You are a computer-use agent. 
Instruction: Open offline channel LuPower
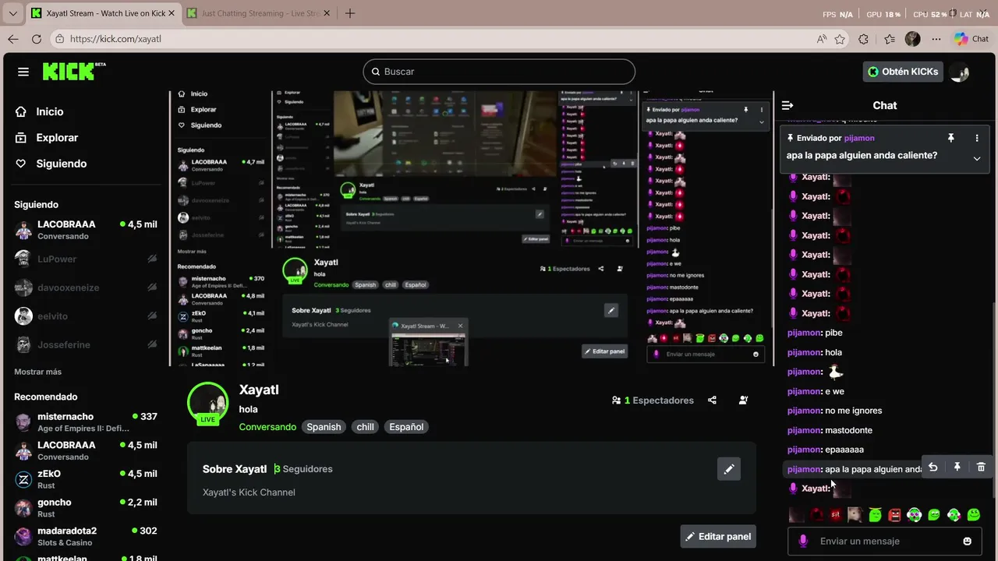(86, 259)
